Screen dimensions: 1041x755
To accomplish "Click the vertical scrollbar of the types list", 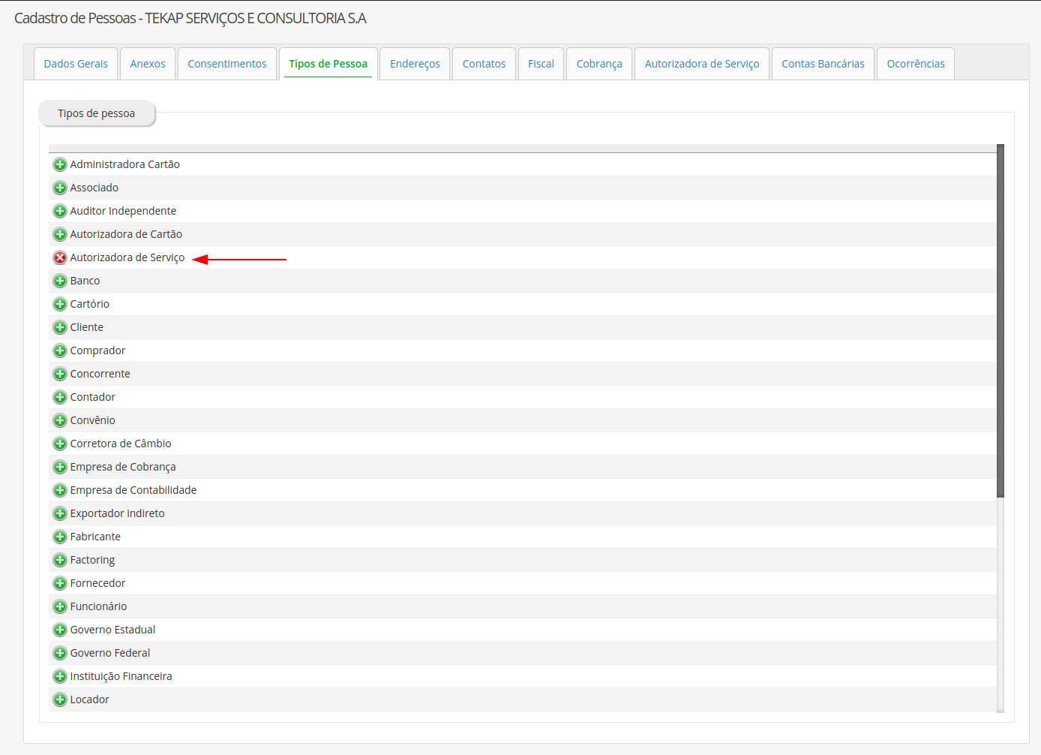I will tap(1000, 321).
